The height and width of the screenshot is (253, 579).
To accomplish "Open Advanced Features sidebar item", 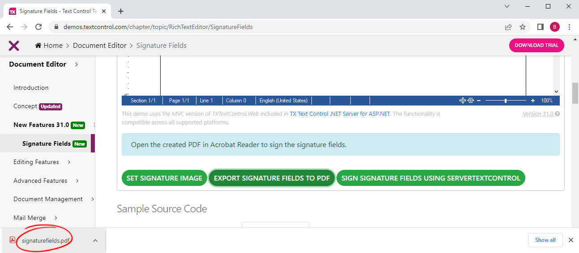I will click(x=40, y=181).
